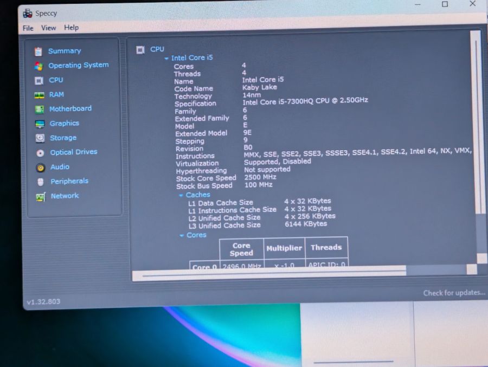Image resolution: width=488 pixels, height=367 pixels.
Task: Open the File menu
Action: pos(28,28)
